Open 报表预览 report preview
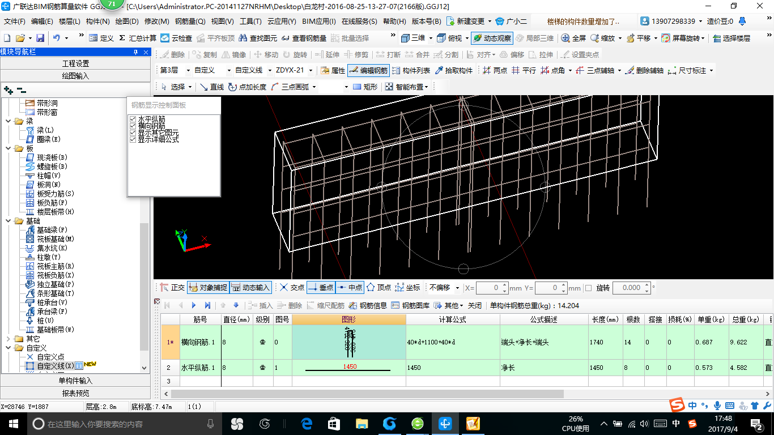This screenshot has height=435, width=774. point(75,393)
